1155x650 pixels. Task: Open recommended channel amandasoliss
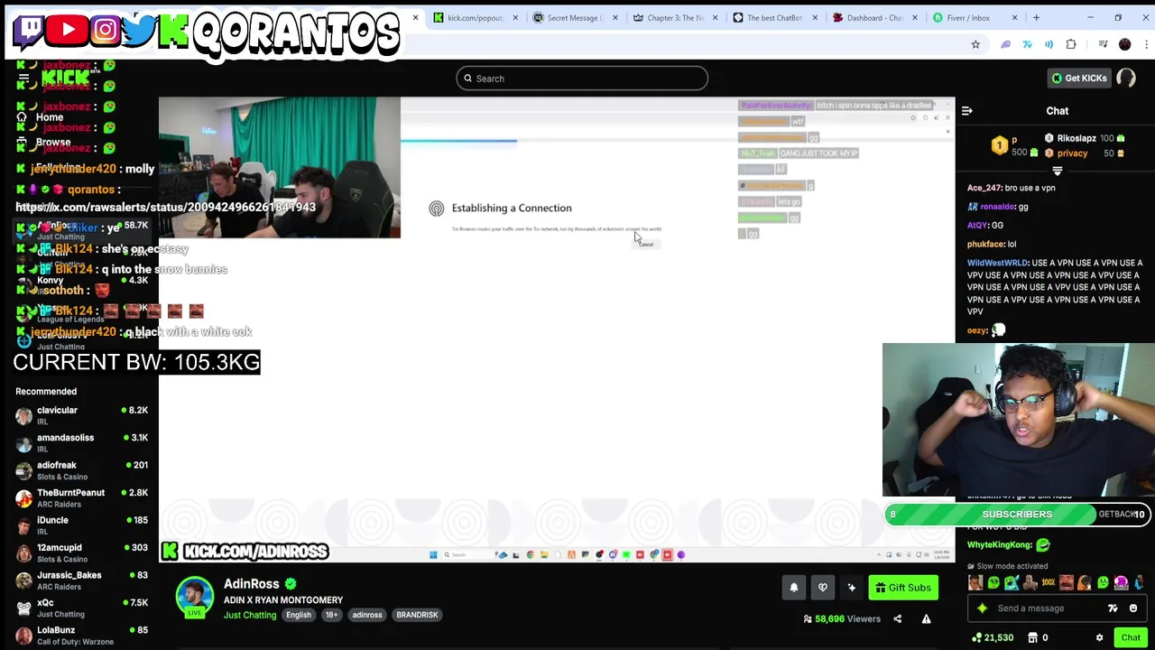(x=80, y=443)
